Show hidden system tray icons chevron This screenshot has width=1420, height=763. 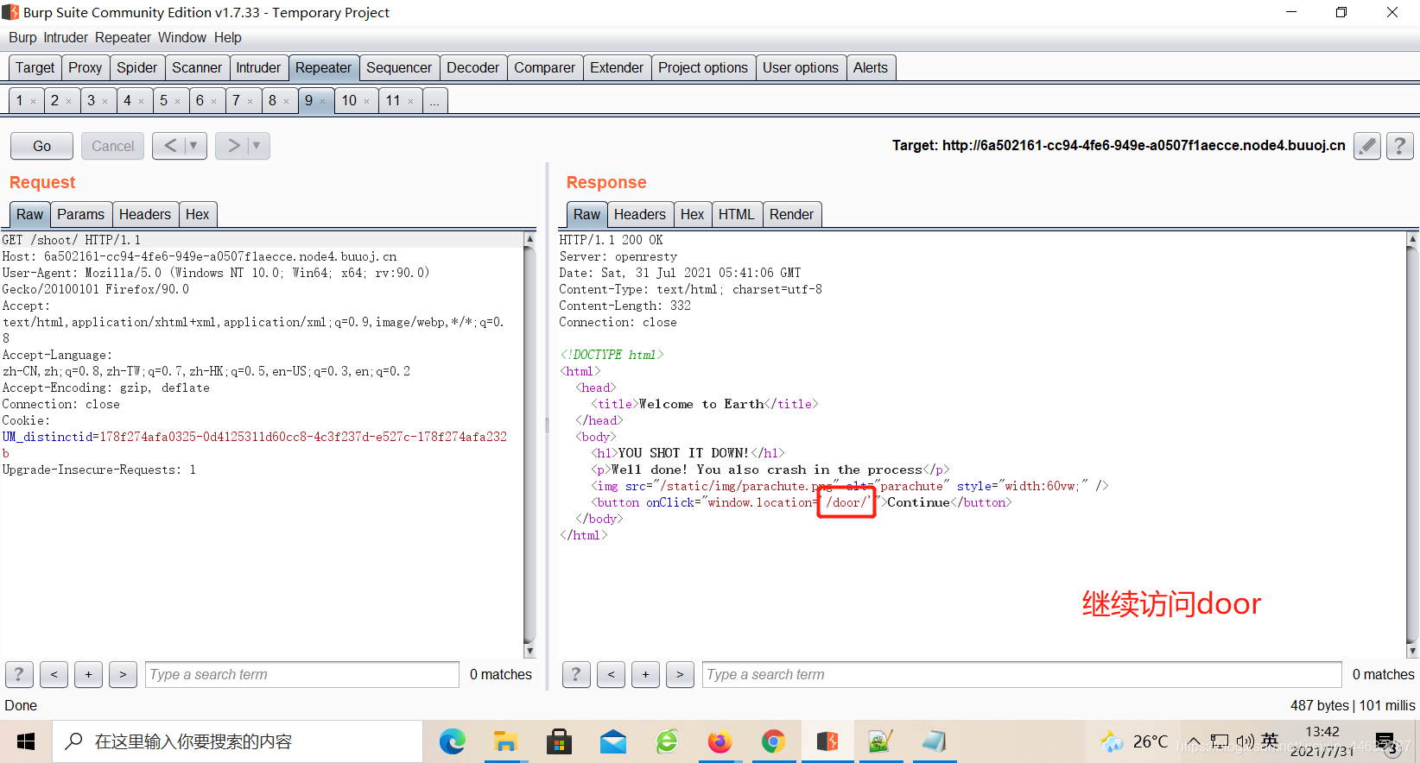click(x=1193, y=741)
